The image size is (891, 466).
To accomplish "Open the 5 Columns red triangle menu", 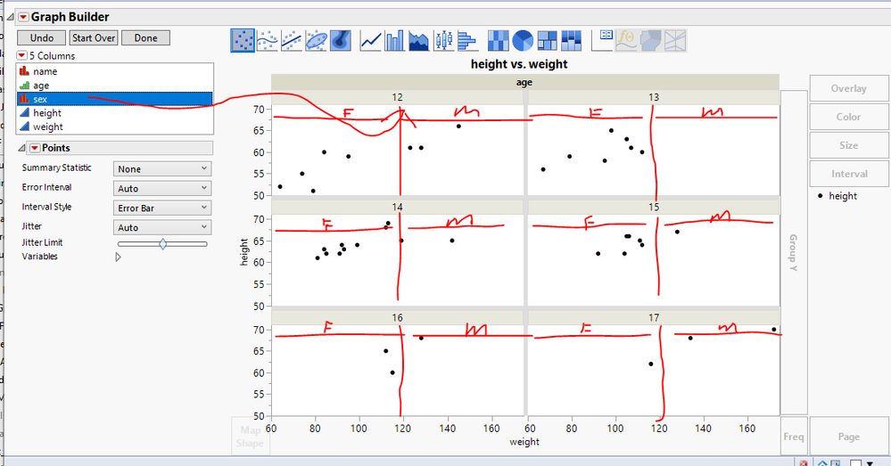I will tap(21, 55).
